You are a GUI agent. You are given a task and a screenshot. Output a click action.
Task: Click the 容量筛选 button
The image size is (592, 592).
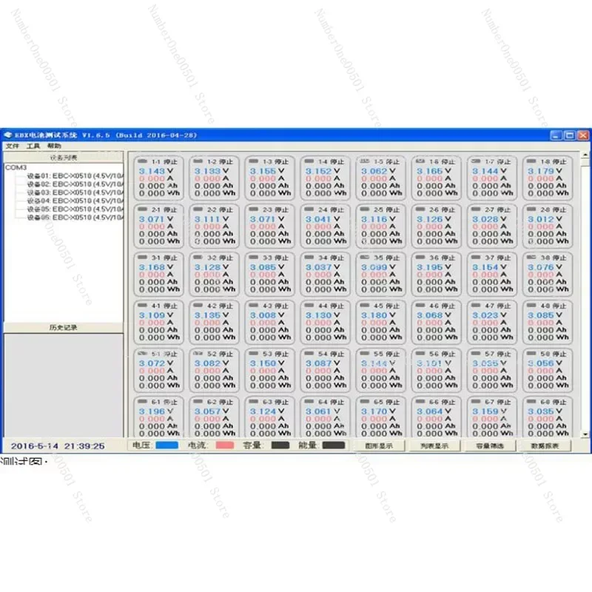(x=490, y=446)
